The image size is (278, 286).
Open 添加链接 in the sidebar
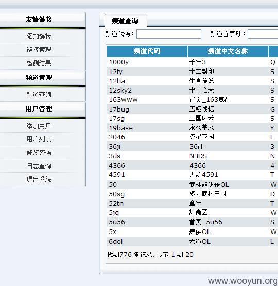click(39, 37)
